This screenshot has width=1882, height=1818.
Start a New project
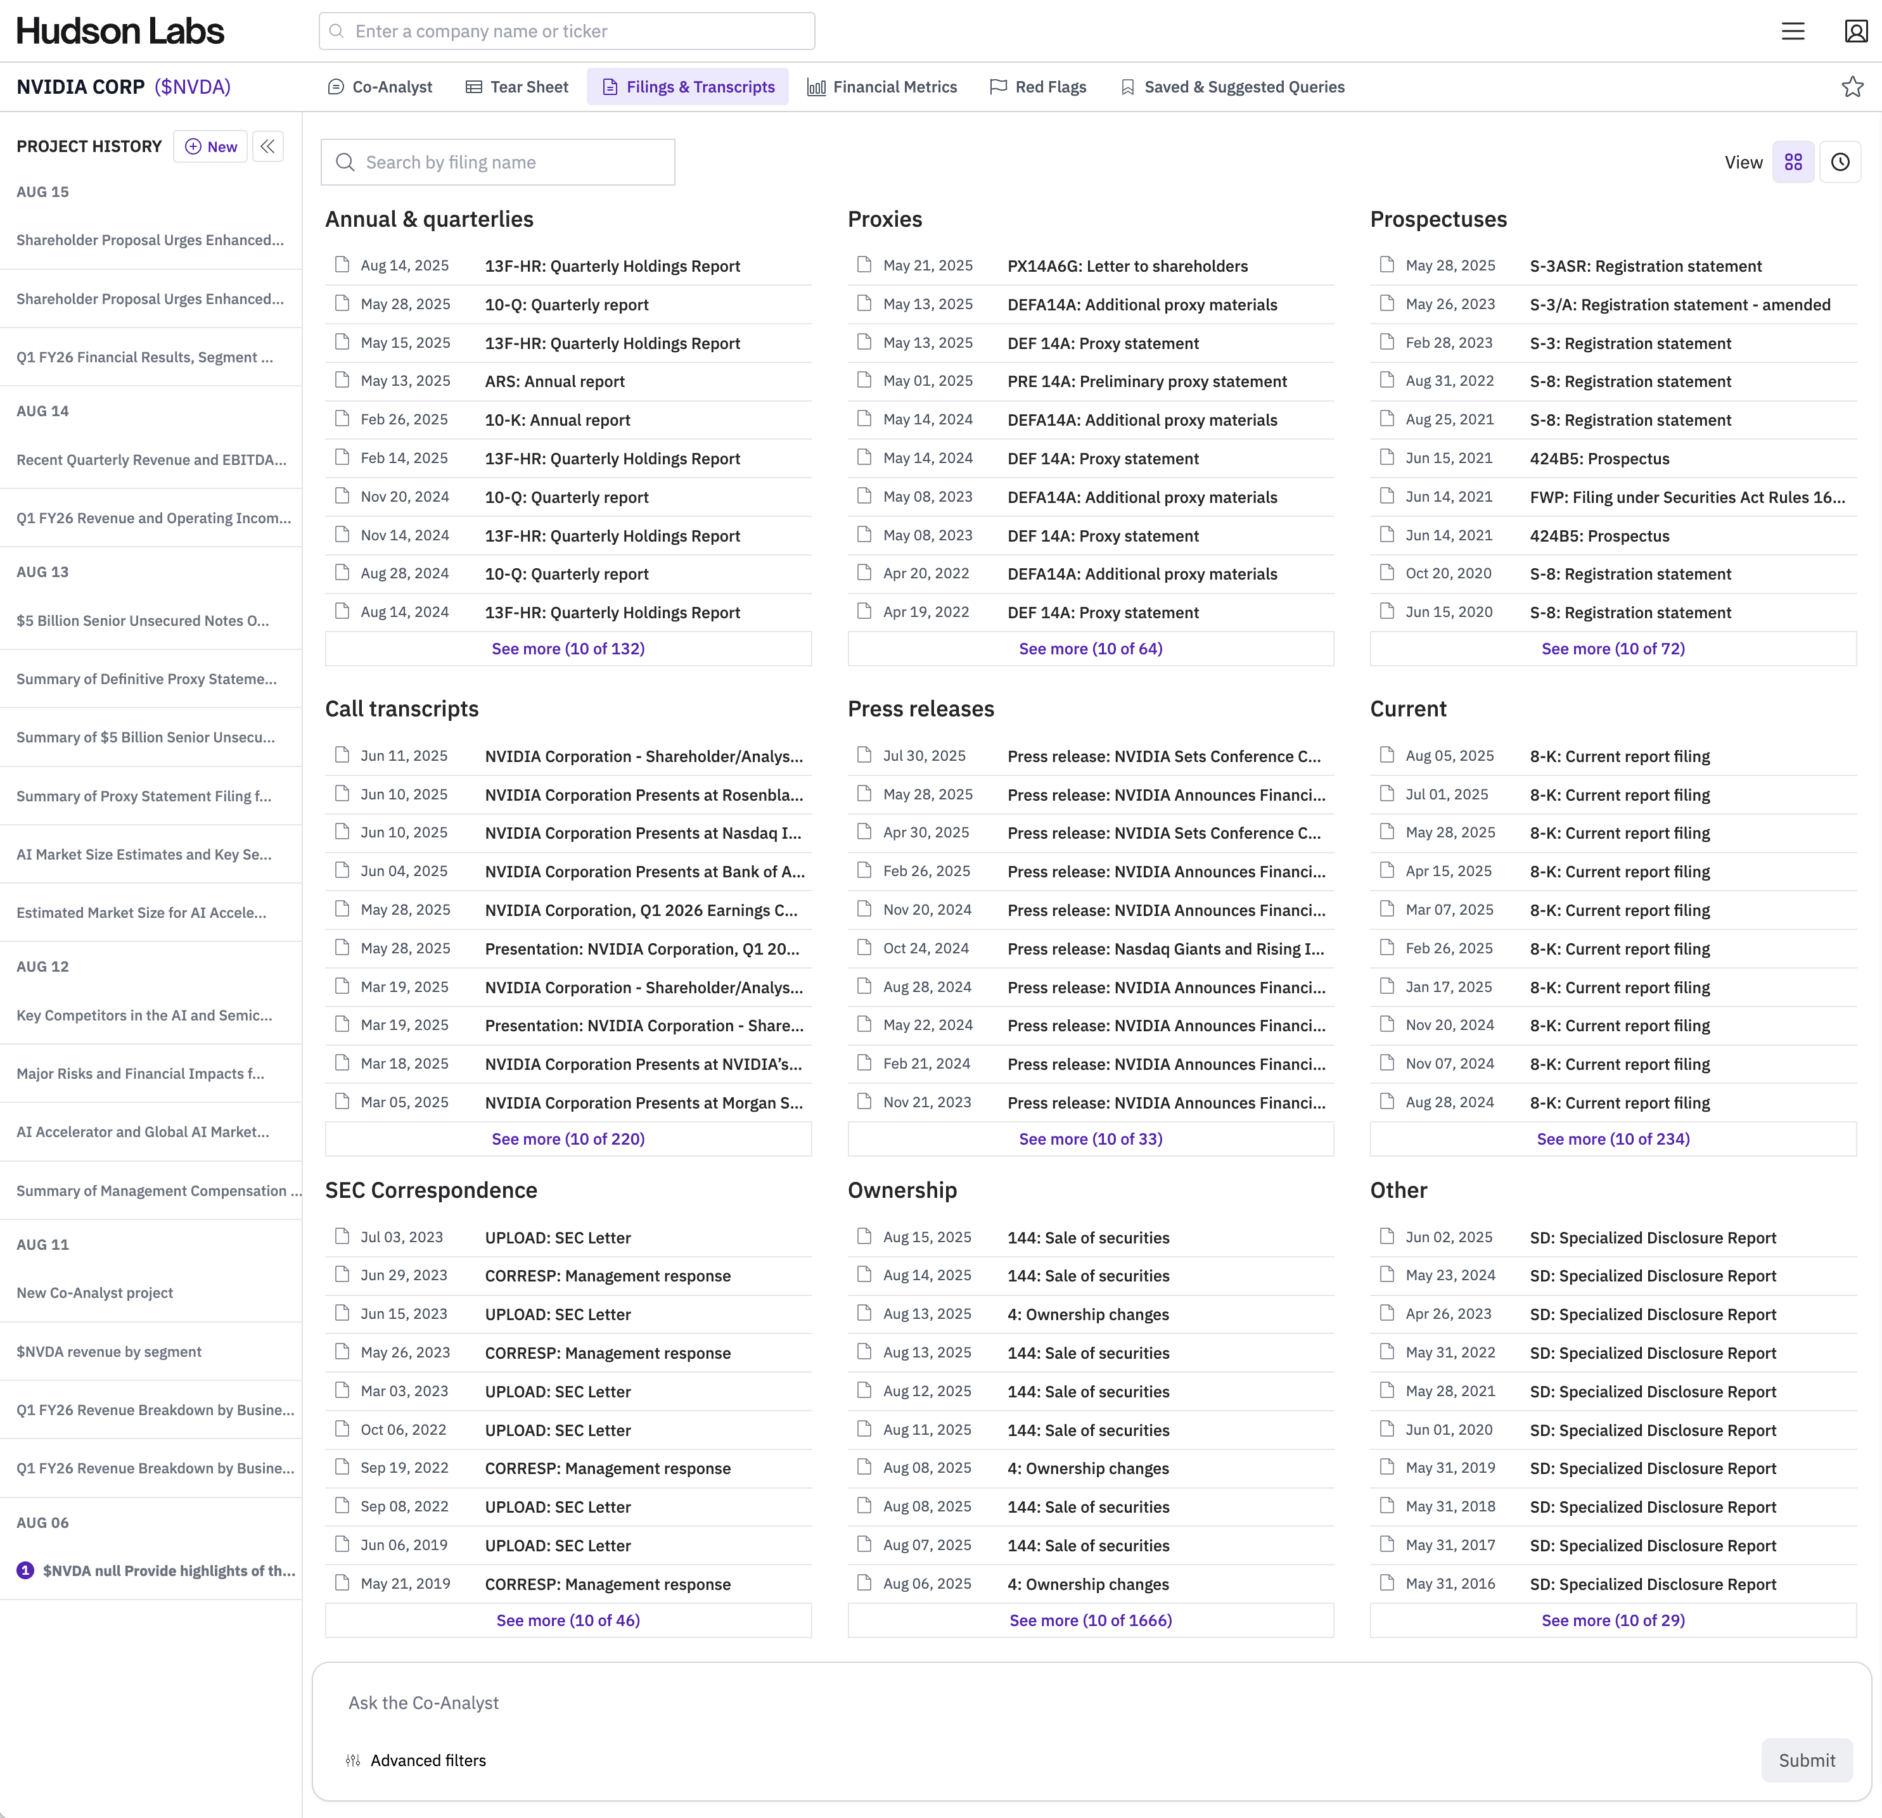210,147
